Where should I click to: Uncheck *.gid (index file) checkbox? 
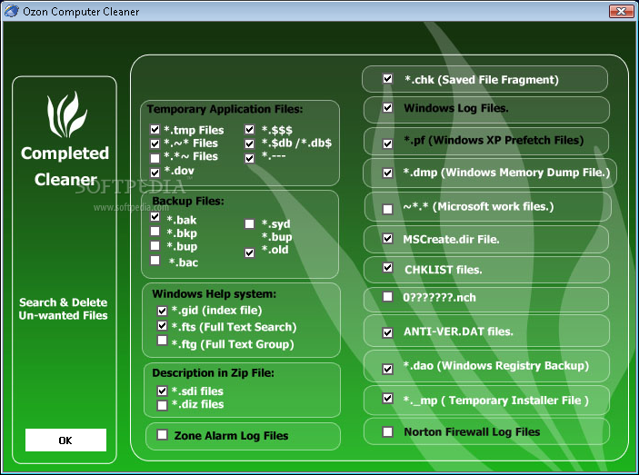pos(162,311)
